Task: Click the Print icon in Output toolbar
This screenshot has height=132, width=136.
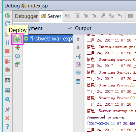Action: [x=78, y=73]
